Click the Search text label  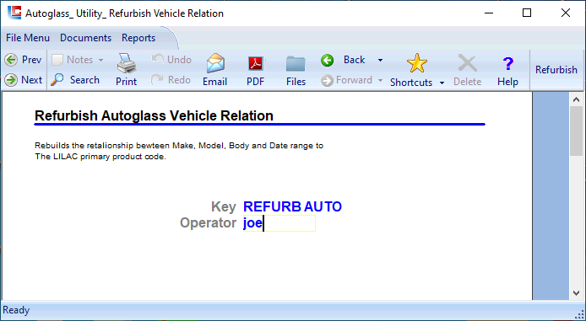[x=84, y=80]
